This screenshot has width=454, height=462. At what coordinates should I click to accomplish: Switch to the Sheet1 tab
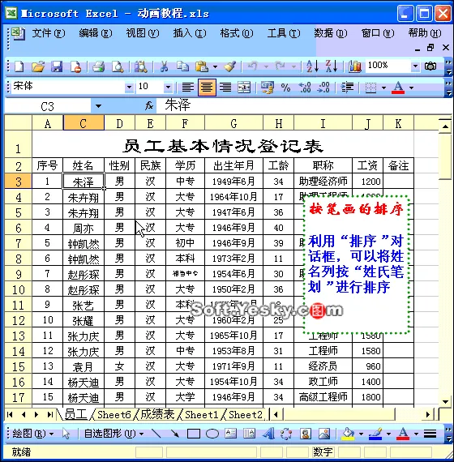(x=201, y=414)
